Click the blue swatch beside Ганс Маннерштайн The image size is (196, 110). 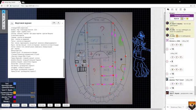coord(15,83)
